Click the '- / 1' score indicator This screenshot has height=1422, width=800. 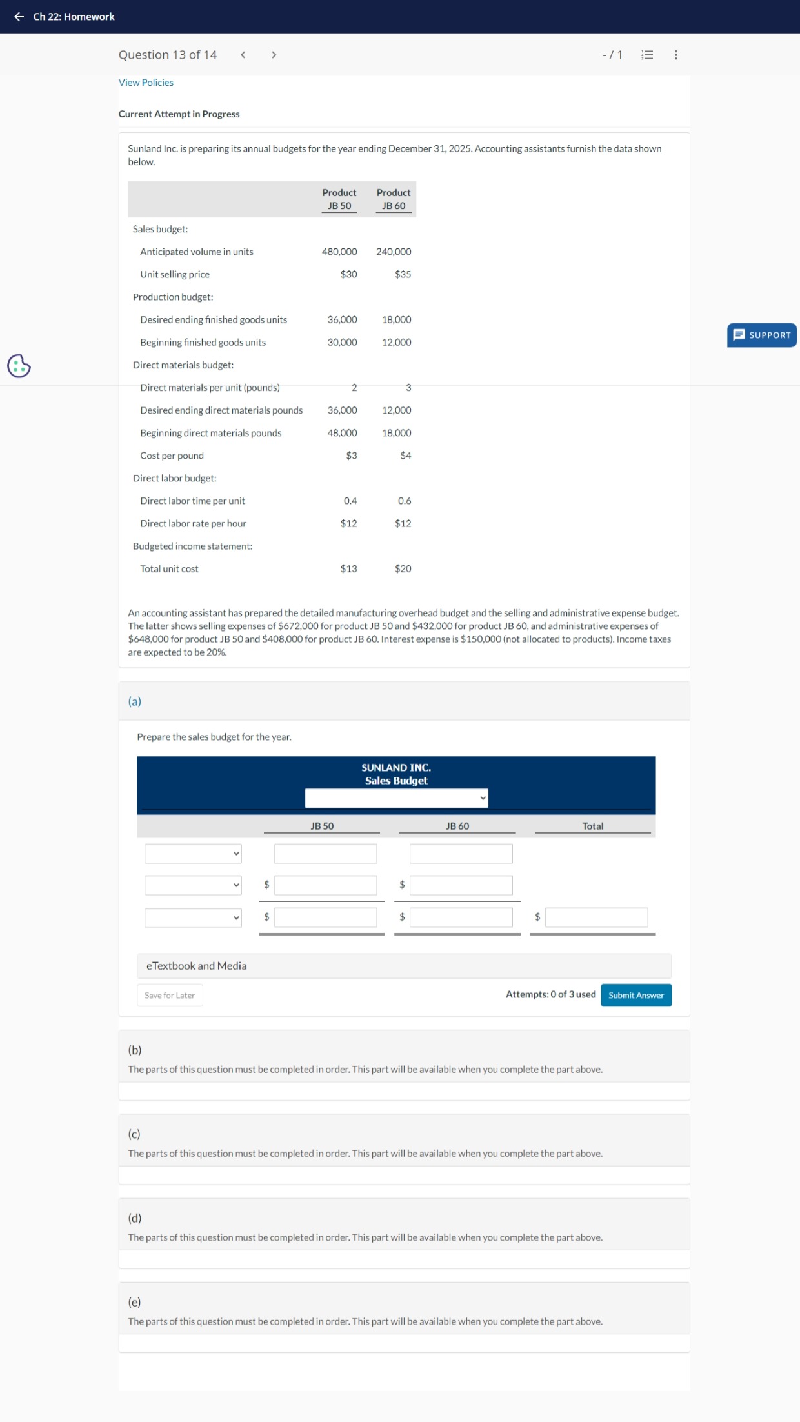pos(612,55)
